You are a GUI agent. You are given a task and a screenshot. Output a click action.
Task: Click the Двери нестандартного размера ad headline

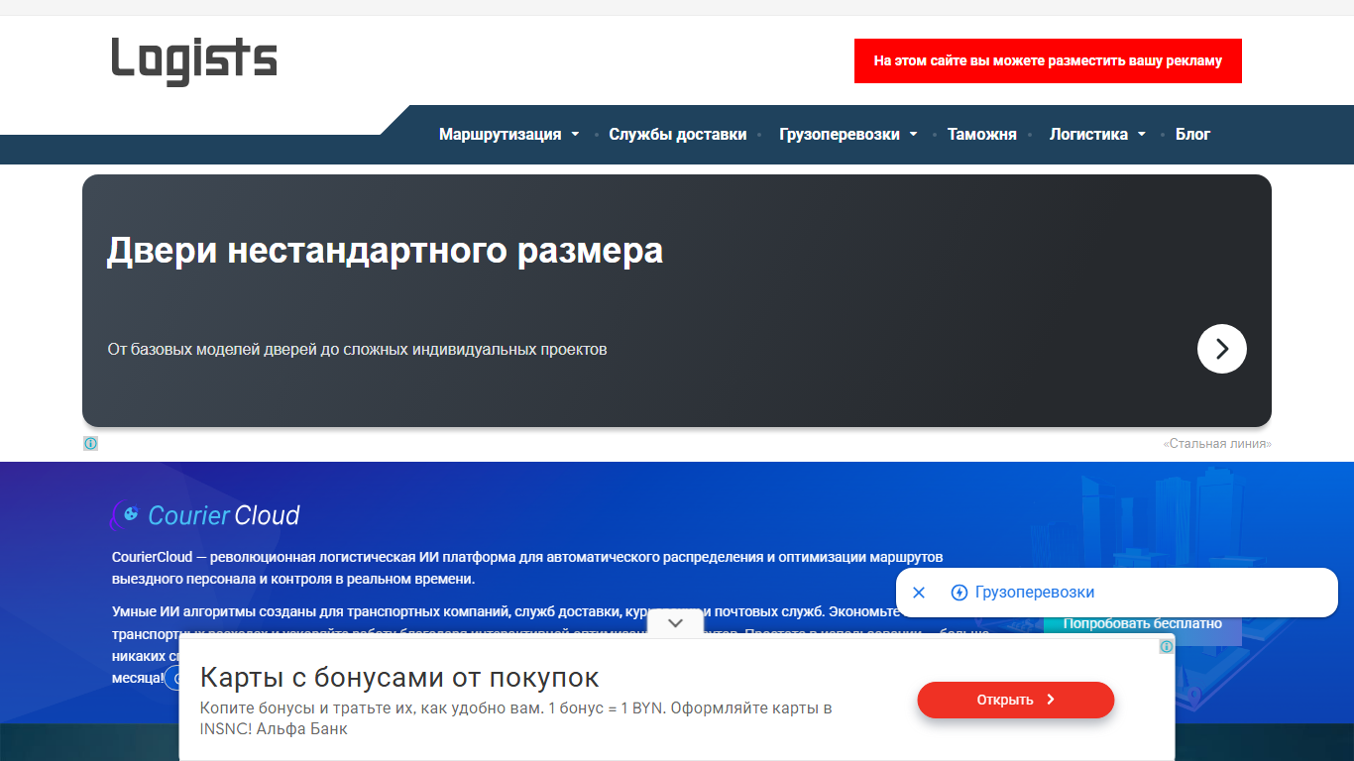(385, 251)
